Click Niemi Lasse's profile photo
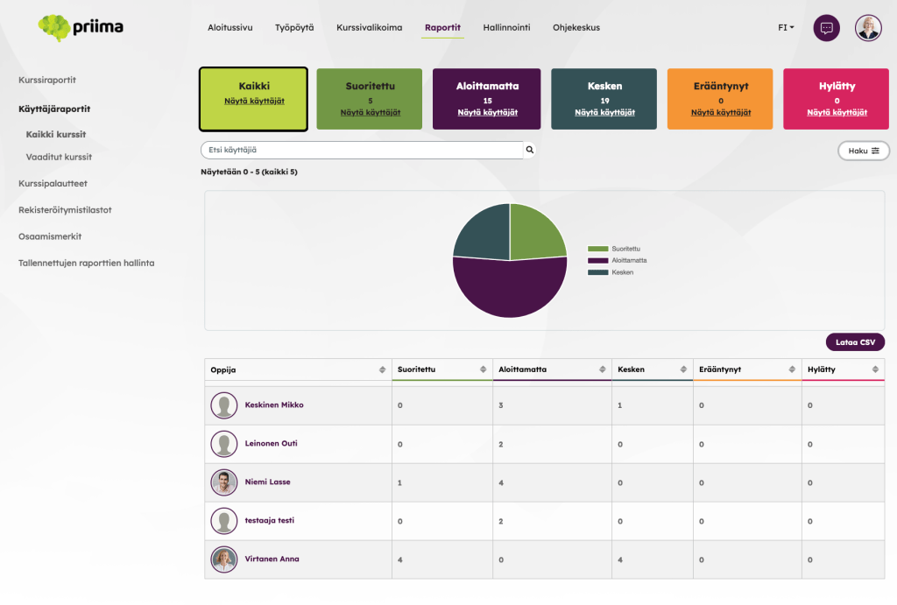The width and height of the screenshot is (897, 605). point(224,482)
